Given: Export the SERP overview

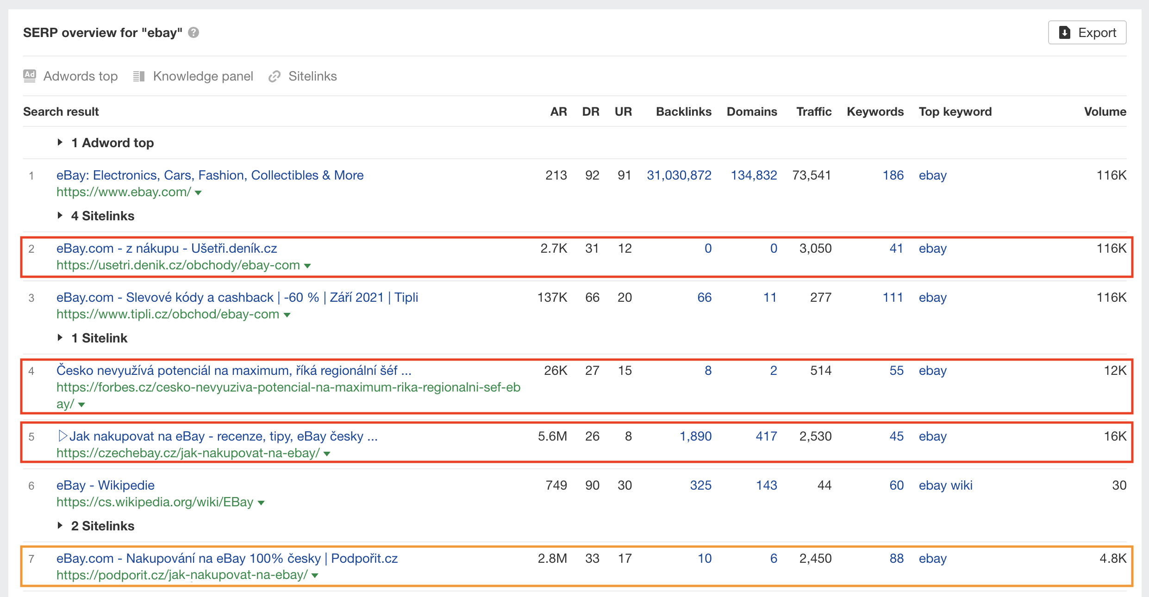Looking at the screenshot, I should 1087,32.
